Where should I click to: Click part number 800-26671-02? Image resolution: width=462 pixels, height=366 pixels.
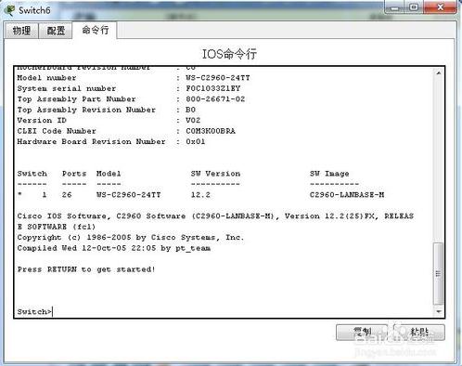click(x=215, y=99)
